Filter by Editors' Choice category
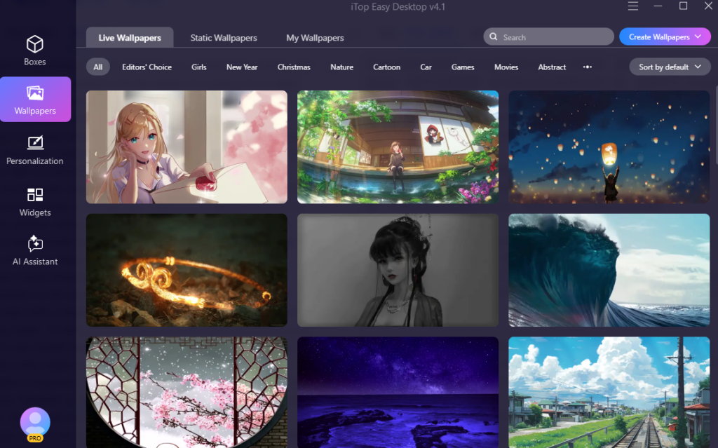This screenshot has height=448, width=718. [x=147, y=67]
